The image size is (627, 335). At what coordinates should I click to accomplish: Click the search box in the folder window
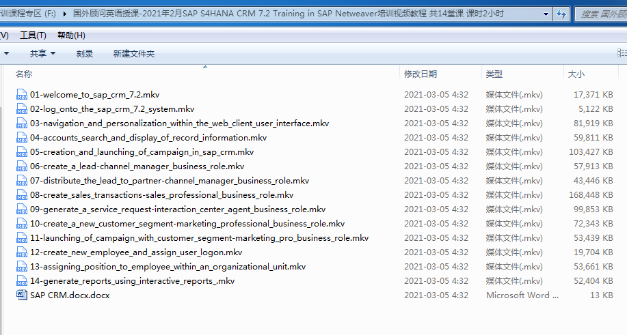click(x=601, y=14)
